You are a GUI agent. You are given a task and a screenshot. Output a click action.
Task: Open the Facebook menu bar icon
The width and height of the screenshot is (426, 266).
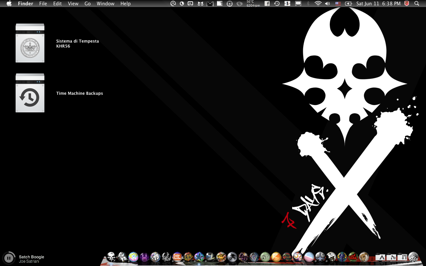point(267,4)
